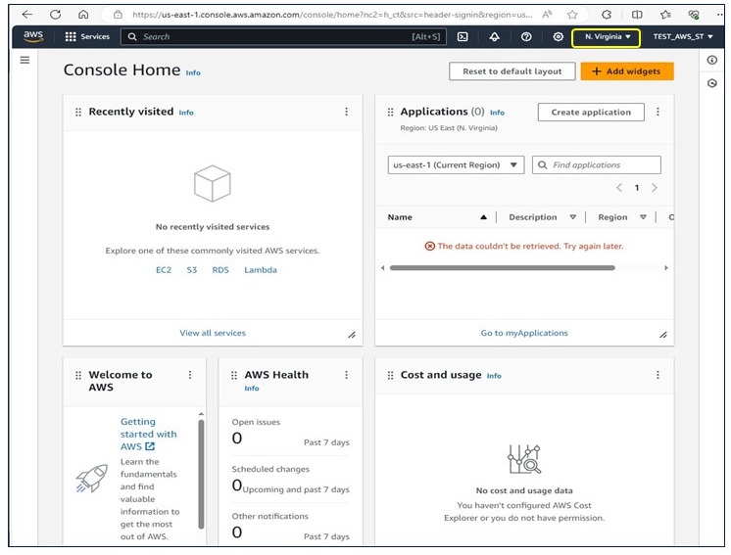Open the browser home page
This screenshot has height=555, width=731.
(83, 15)
